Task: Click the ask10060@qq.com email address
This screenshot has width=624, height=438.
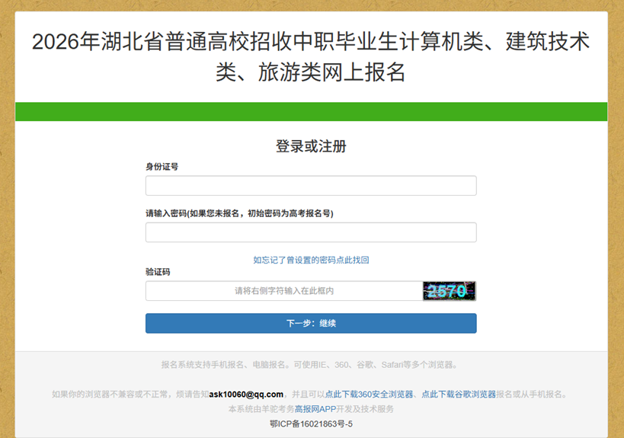Action: point(246,395)
